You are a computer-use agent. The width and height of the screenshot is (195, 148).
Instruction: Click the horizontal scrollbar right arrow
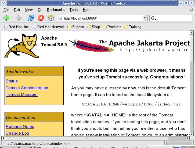(x=187, y=138)
